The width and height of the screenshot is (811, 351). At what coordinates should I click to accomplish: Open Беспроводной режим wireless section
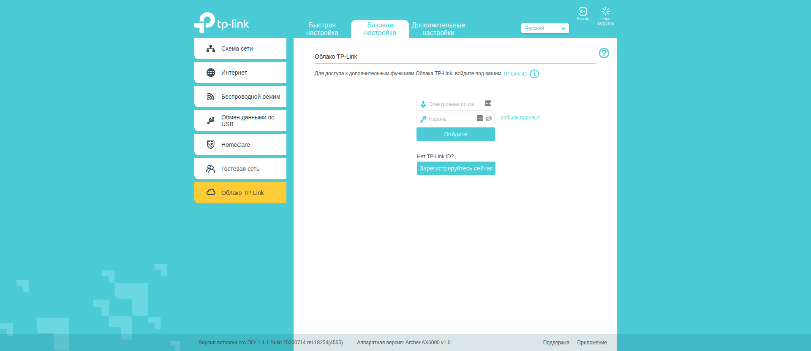240,97
